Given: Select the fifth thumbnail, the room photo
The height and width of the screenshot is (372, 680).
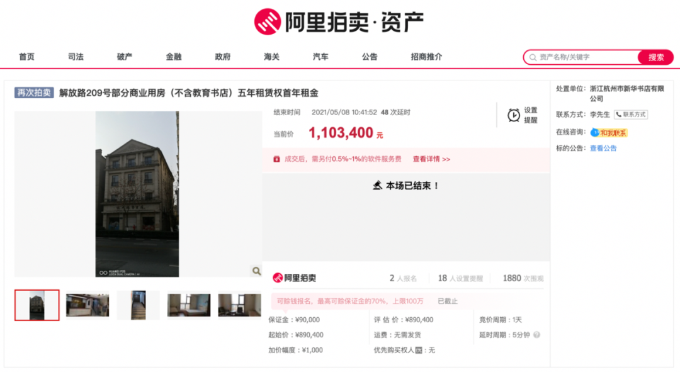Looking at the screenshot, I should 239,305.
